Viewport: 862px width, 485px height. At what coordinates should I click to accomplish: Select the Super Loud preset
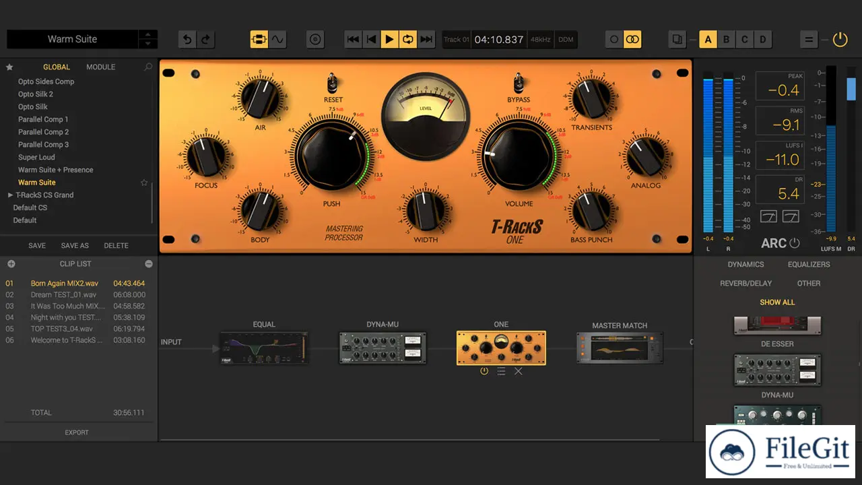click(x=36, y=157)
